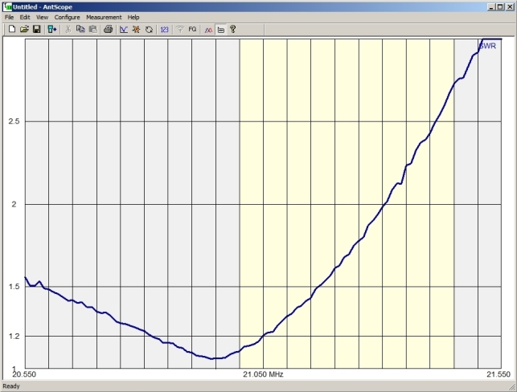Screen dimensions: 517x392
Task: Open a file using folder icon
Action: 24,29
